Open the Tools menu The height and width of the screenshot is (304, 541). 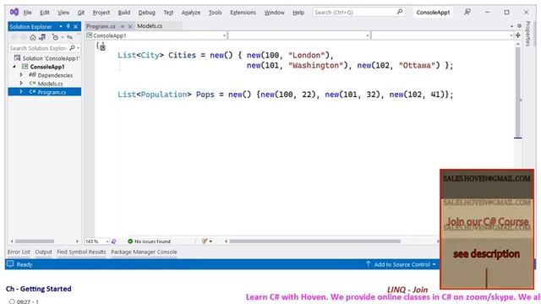point(215,13)
